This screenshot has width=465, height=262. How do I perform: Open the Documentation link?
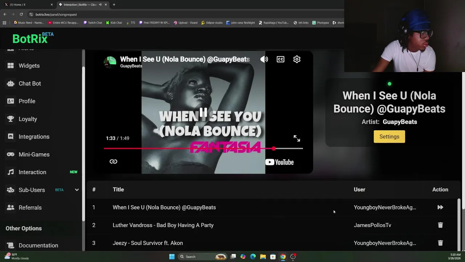point(38,245)
